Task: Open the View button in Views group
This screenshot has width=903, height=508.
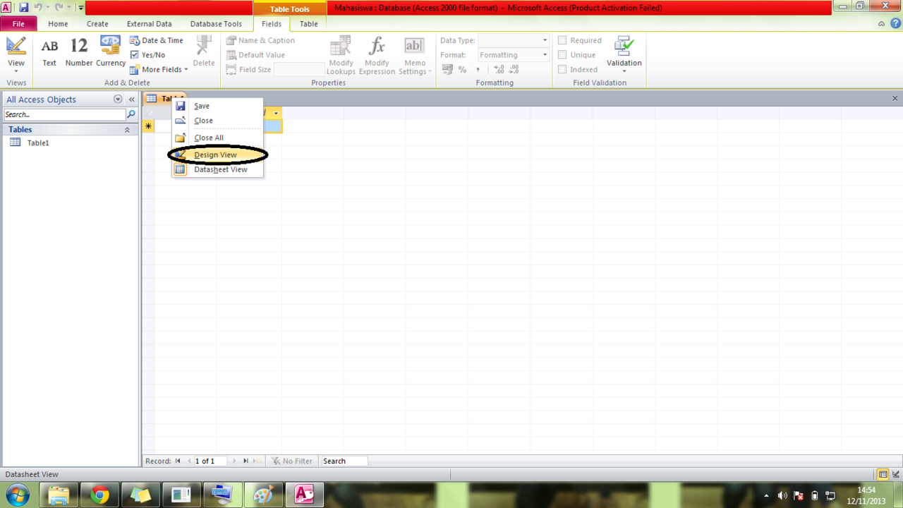Action: (x=16, y=54)
